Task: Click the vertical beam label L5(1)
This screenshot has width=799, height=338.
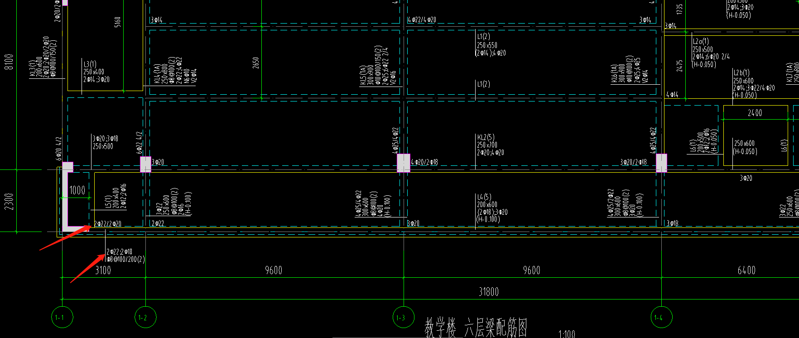Action: click(108, 202)
